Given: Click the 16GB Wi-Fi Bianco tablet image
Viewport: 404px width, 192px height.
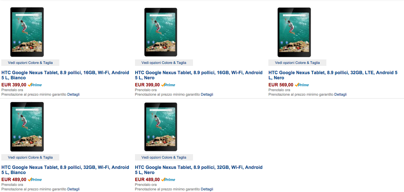Looking at the screenshot, I should 27,32.
